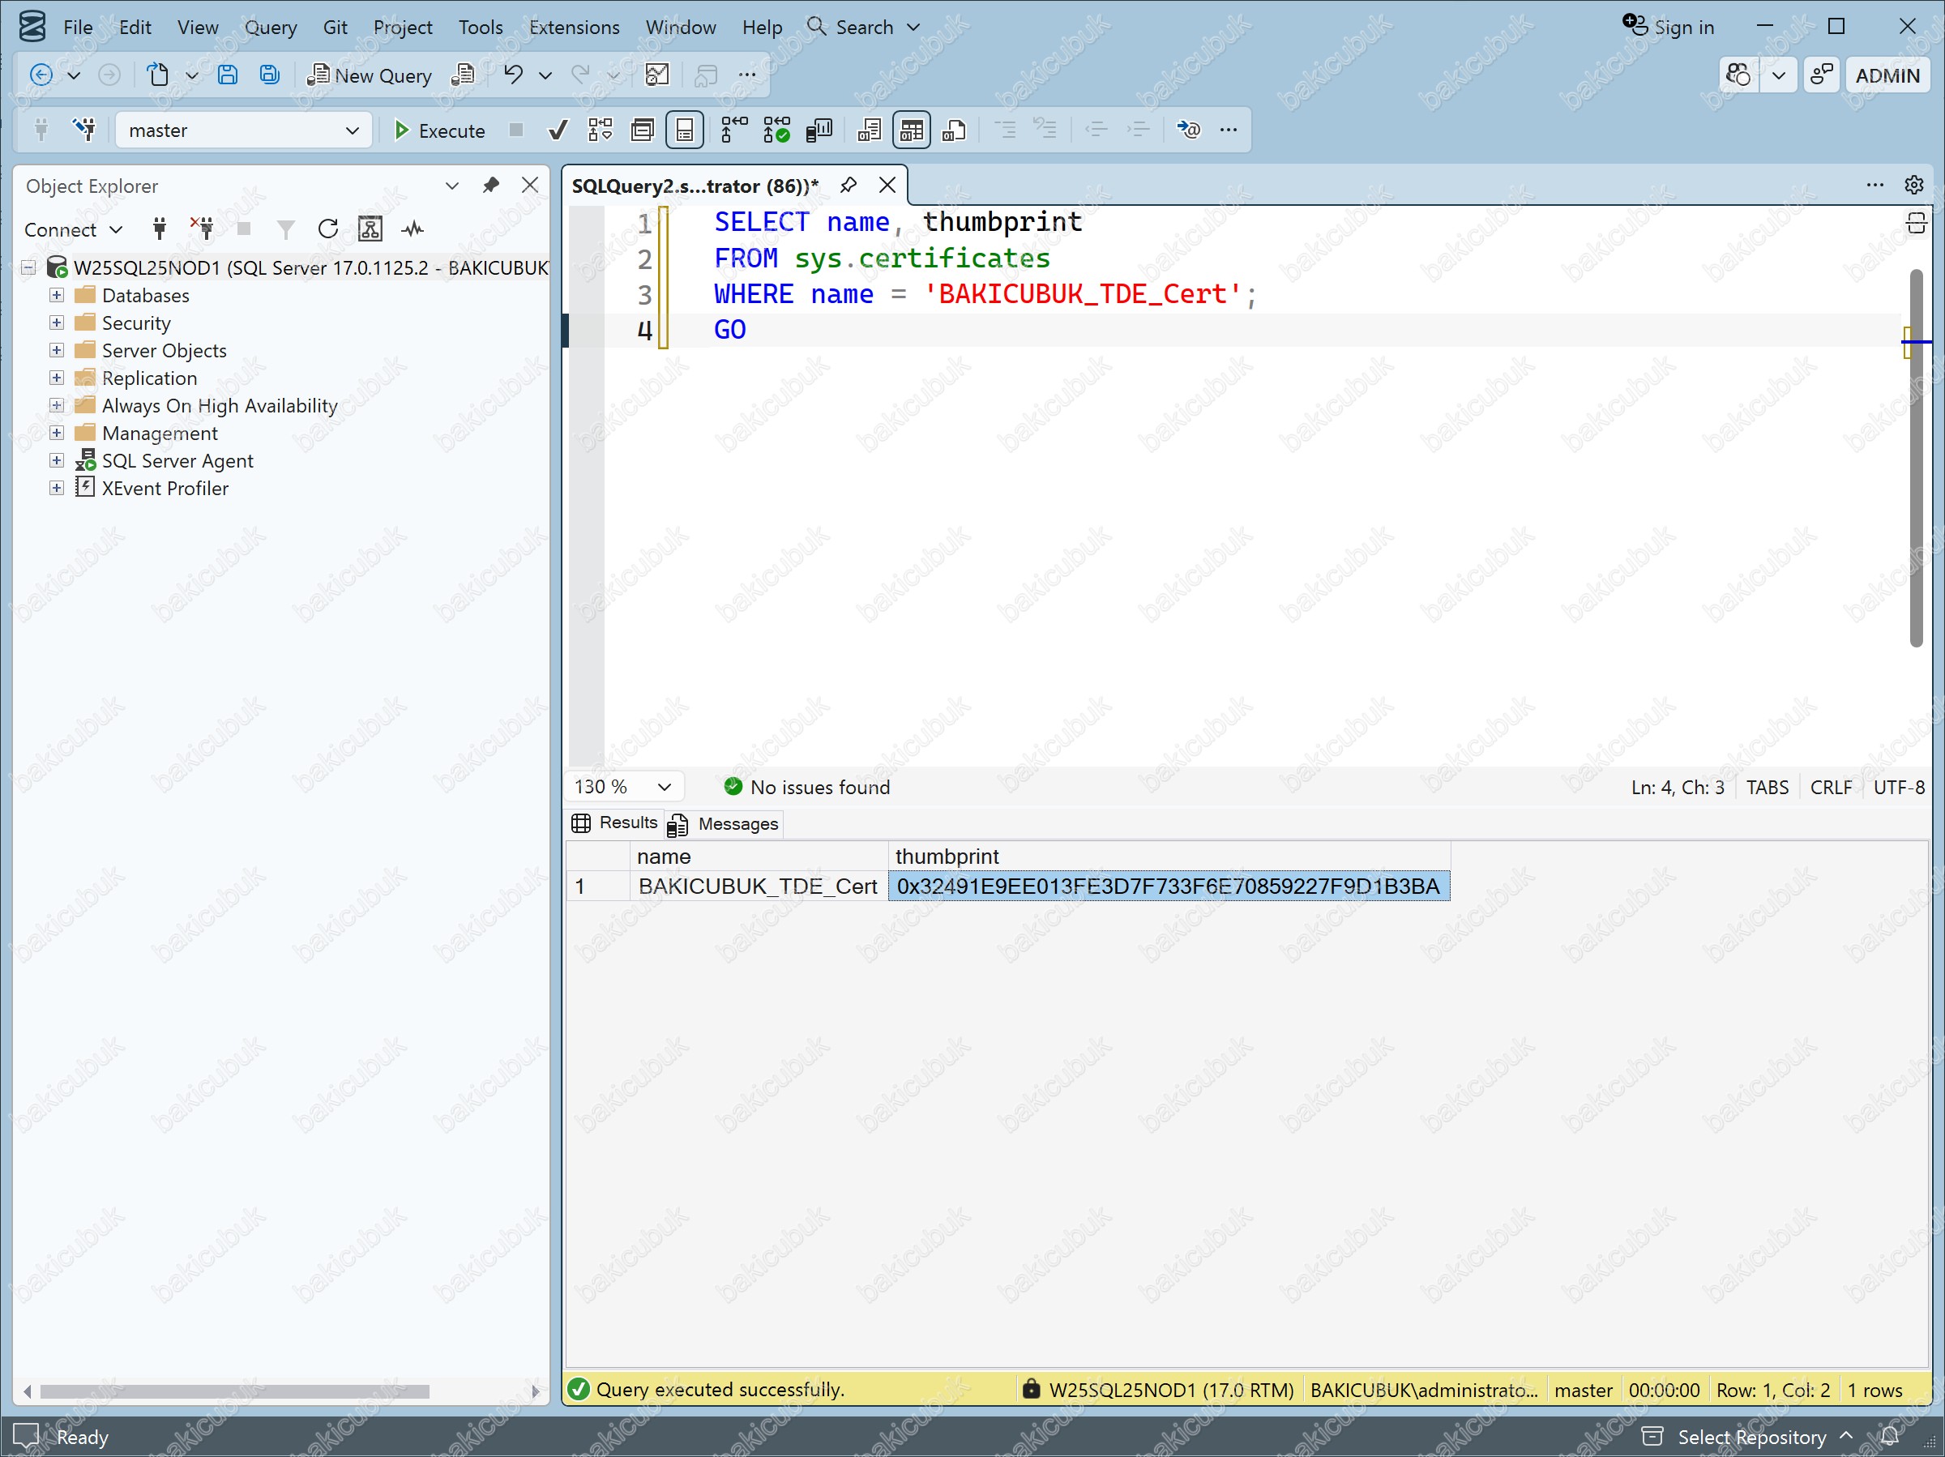Click Results to File icon

(954, 130)
